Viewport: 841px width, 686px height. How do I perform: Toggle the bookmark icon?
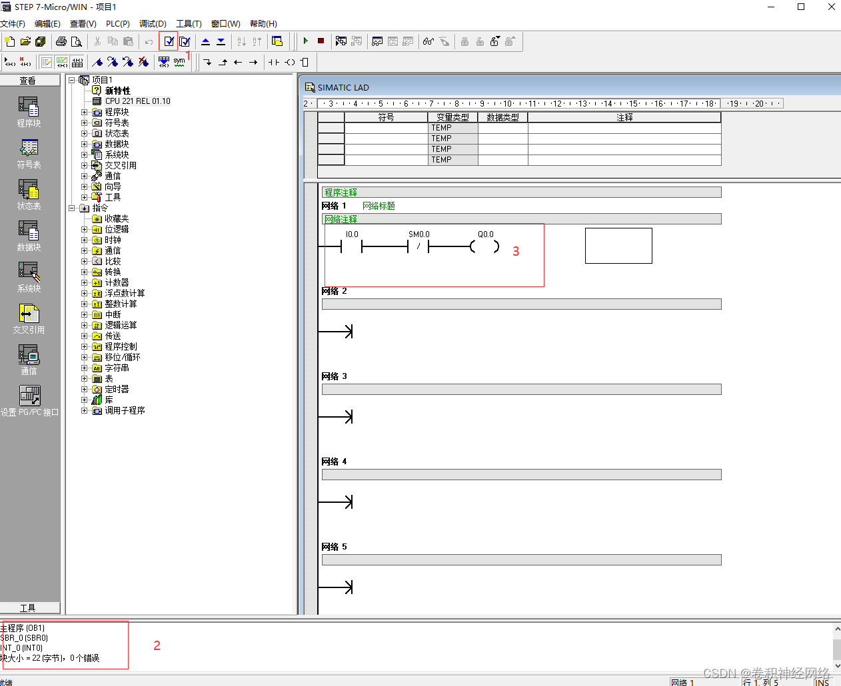[x=97, y=62]
